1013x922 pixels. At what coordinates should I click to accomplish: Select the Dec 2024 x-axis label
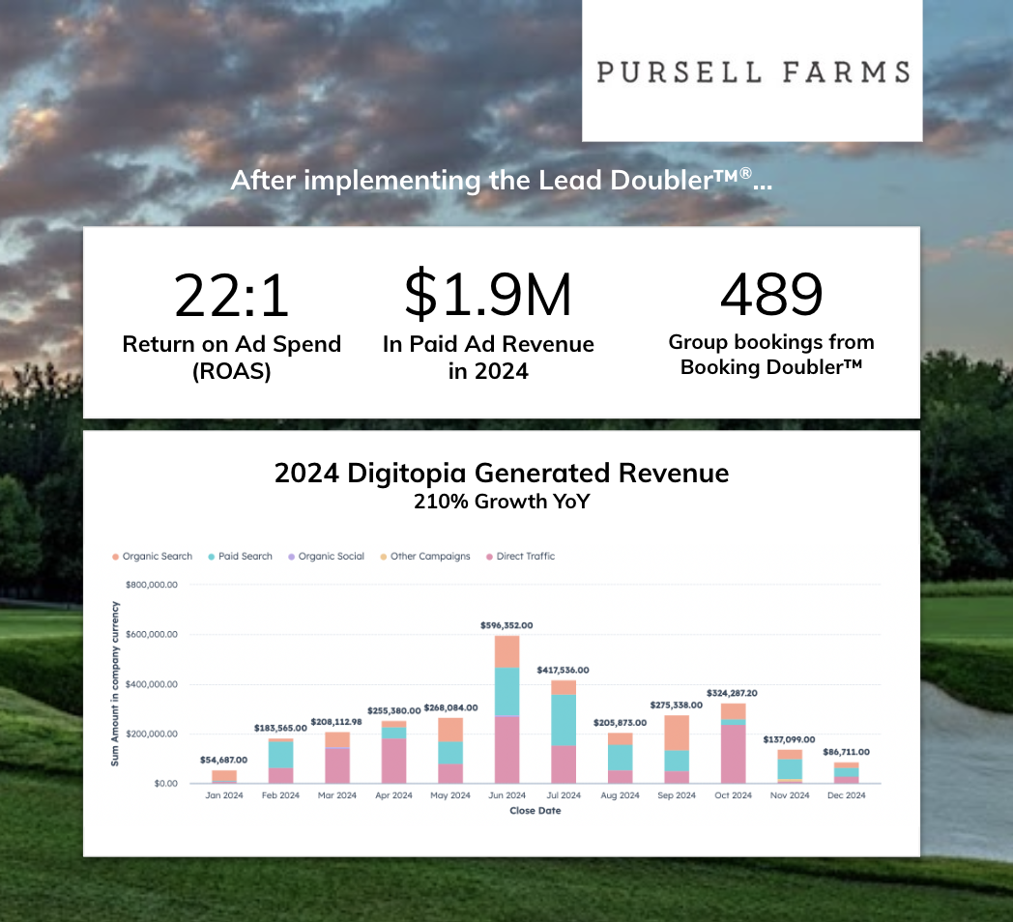click(x=846, y=795)
